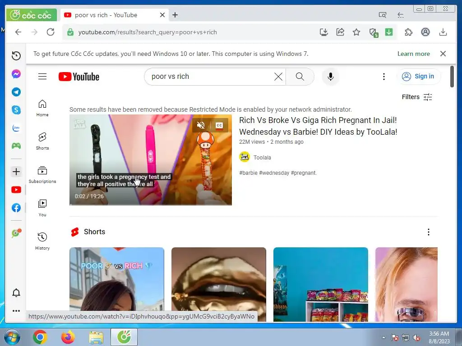Dismiss the Windows update notice
The image size is (462, 346).
443,54
